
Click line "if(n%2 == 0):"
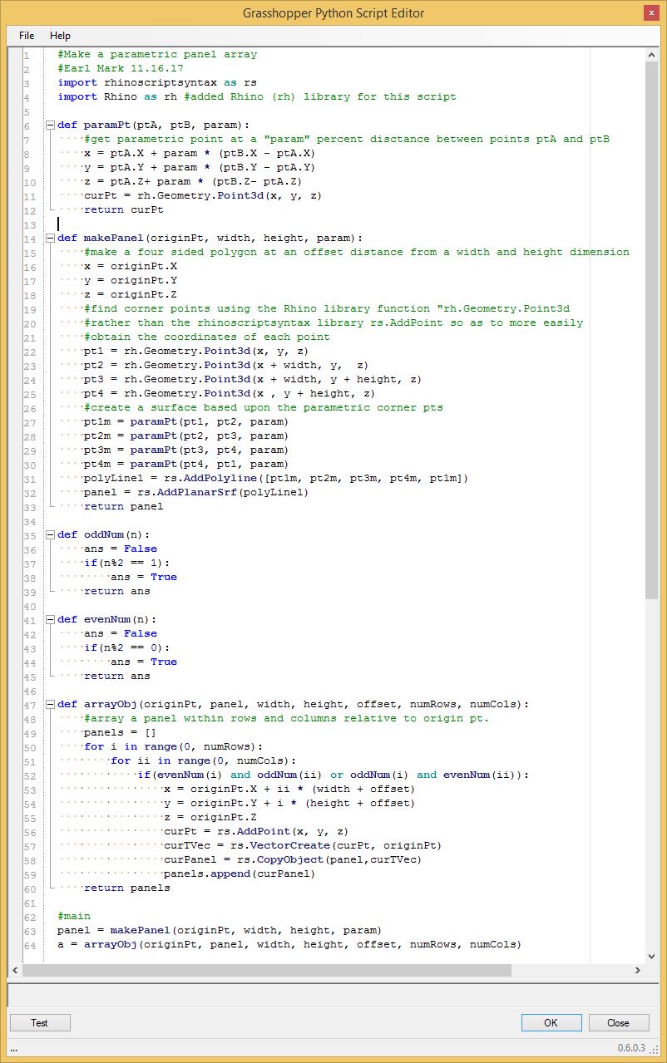[x=127, y=647]
